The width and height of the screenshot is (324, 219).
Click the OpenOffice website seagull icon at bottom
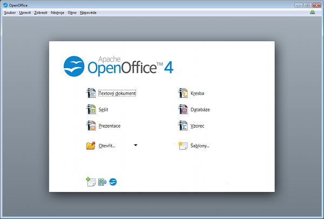coord(113,182)
